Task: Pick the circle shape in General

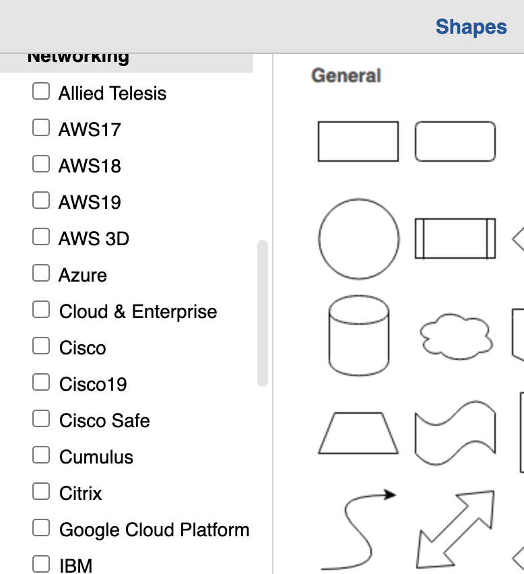Action: [358, 239]
